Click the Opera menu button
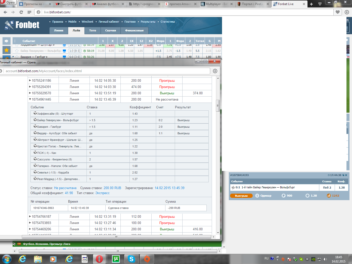The image size is (352, 264). pos(8,3)
